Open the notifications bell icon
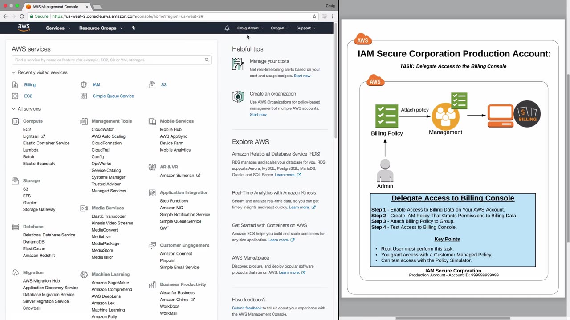The width and height of the screenshot is (570, 320). 227,28
